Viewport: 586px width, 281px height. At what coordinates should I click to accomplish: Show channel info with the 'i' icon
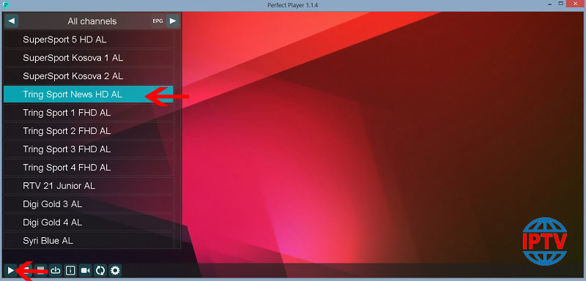tap(70, 270)
